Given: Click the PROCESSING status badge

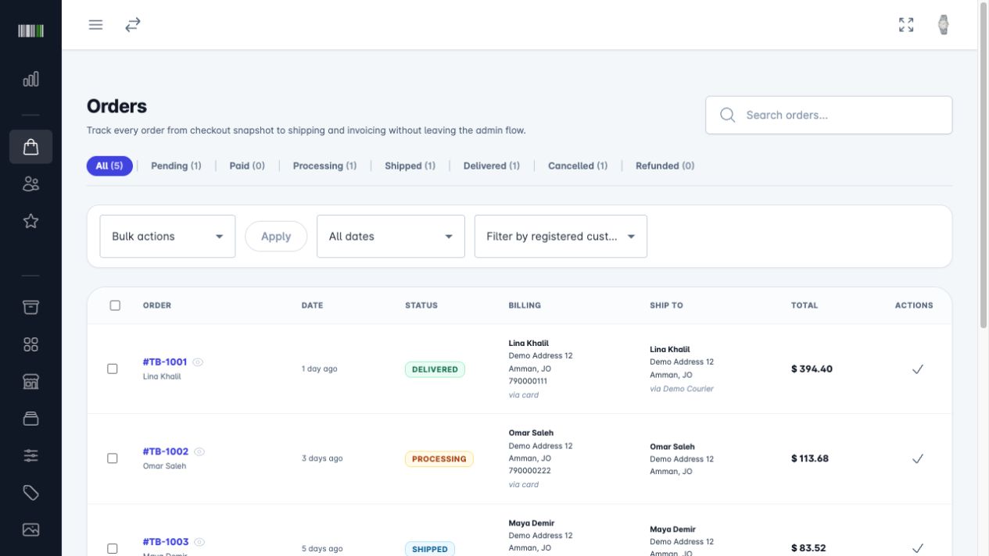Looking at the screenshot, I should pyautogui.click(x=439, y=459).
